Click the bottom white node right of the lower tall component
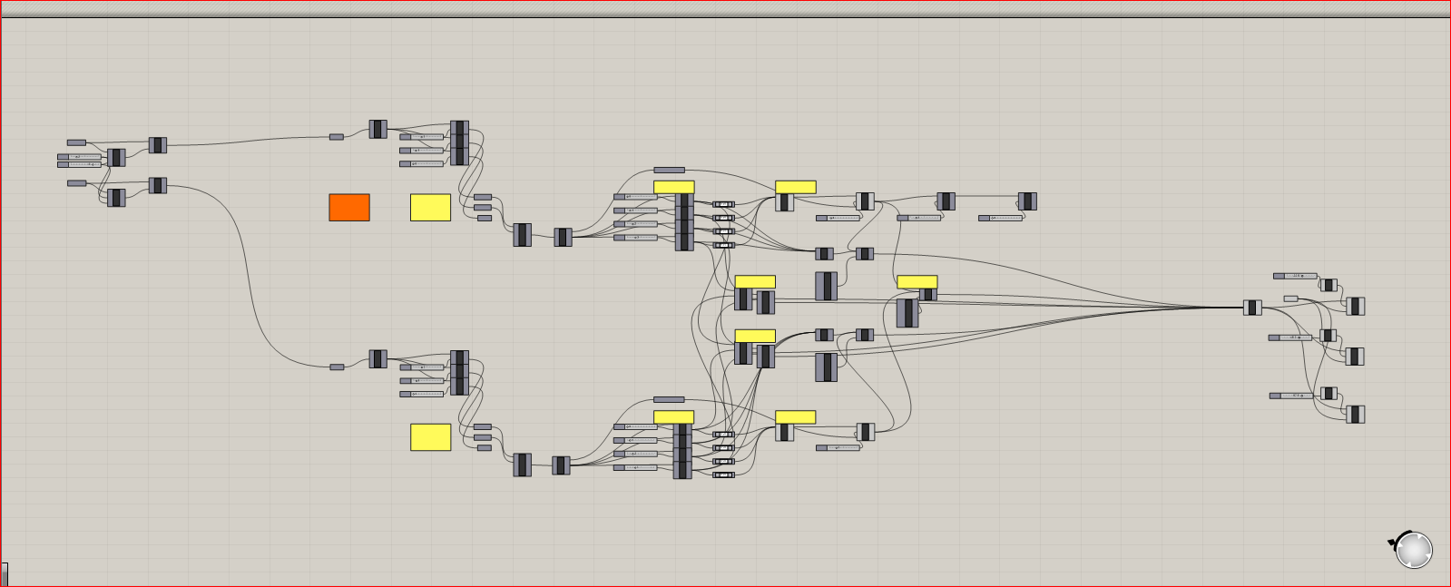1451x587 pixels. (723, 474)
